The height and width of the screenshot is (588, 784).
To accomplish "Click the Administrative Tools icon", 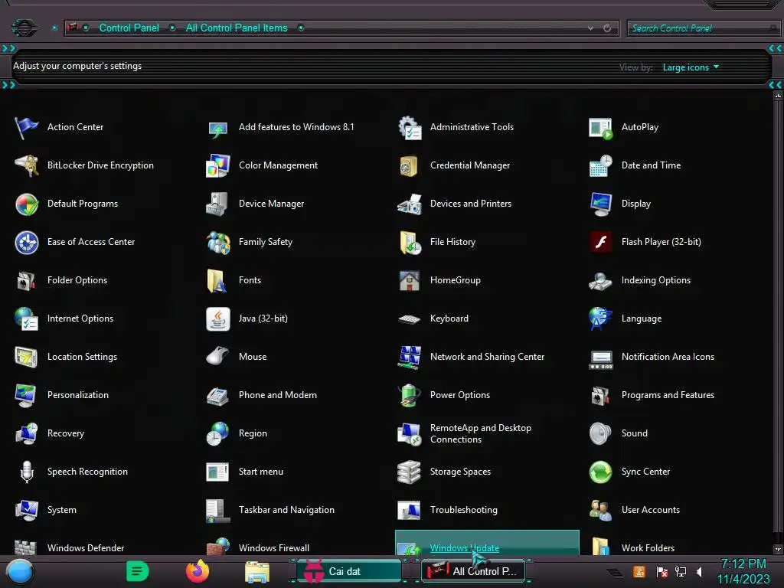I will pyautogui.click(x=410, y=127).
